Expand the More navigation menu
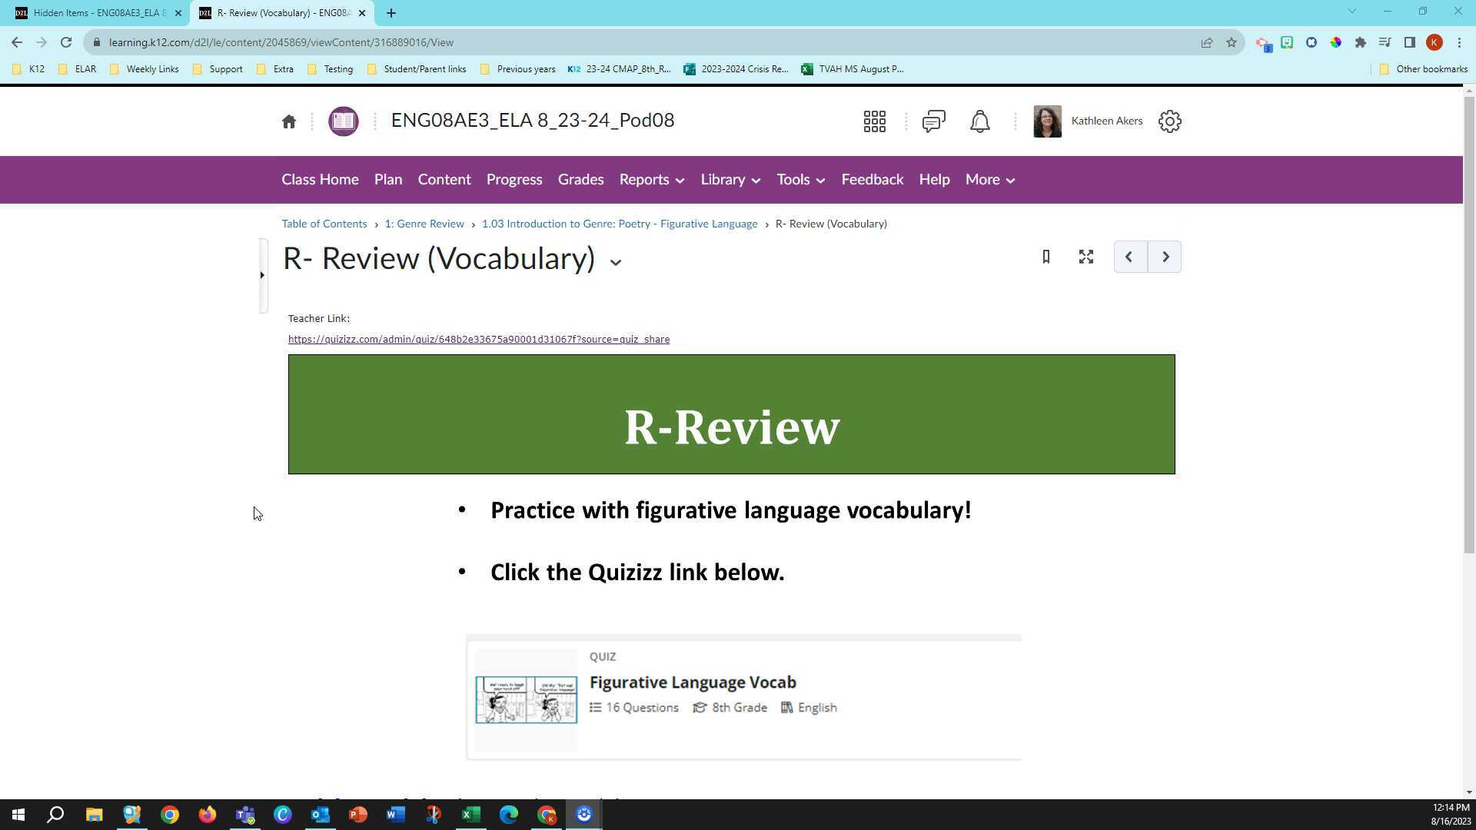 [989, 180]
